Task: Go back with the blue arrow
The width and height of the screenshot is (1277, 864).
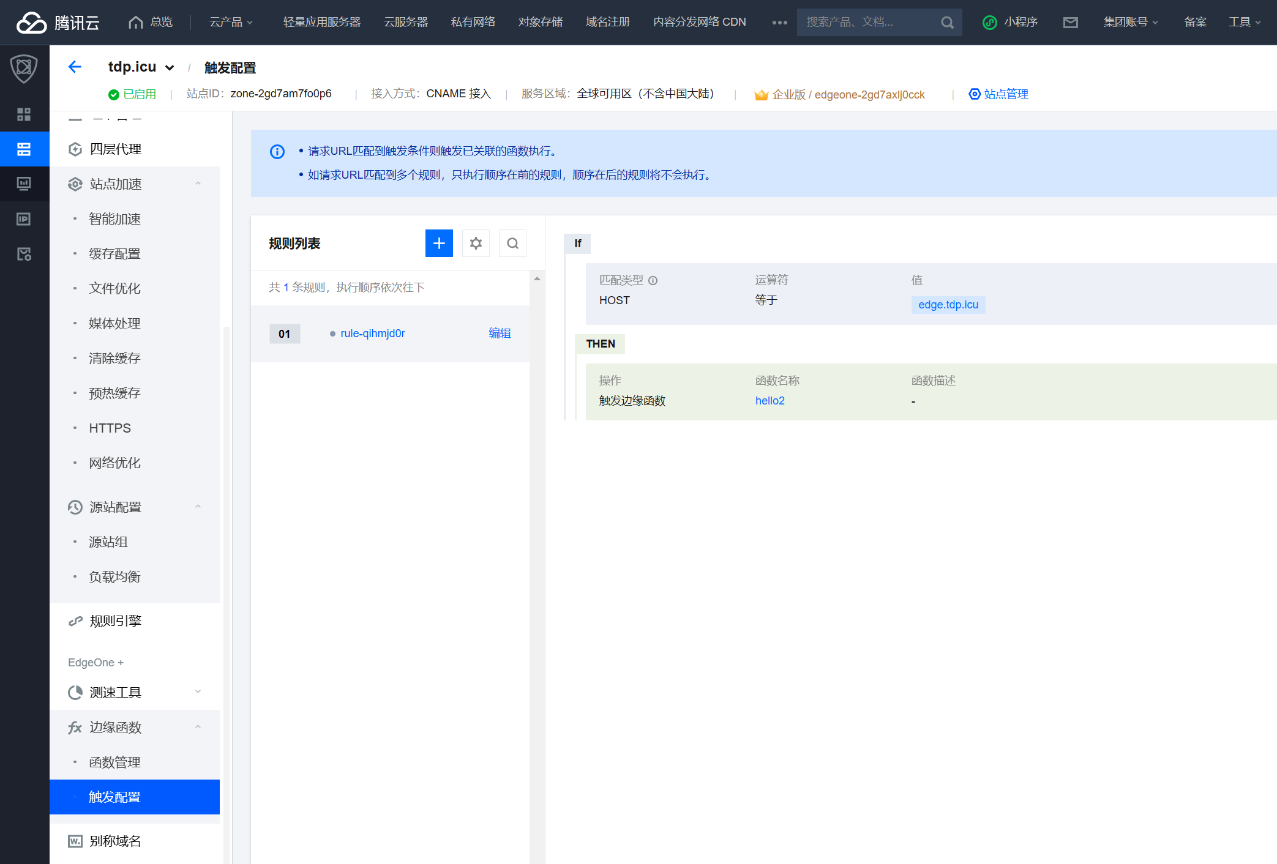Action: tap(75, 67)
